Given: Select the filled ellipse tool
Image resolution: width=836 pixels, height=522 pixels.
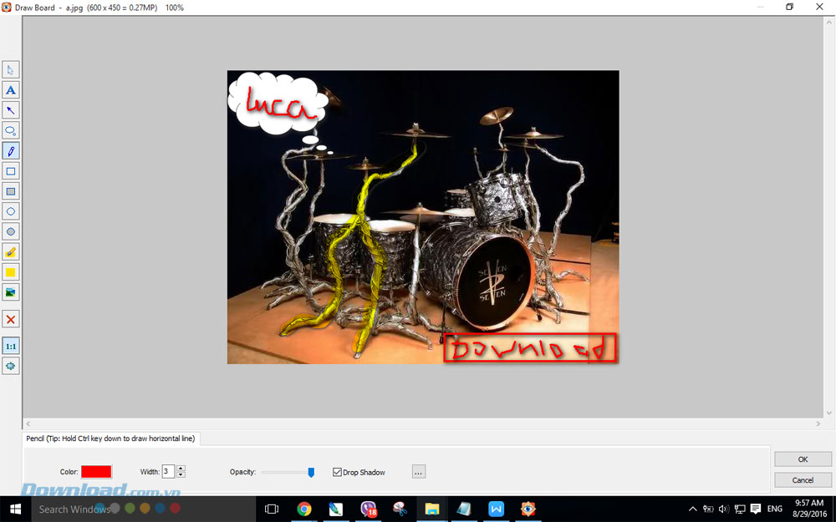Looking at the screenshot, I should pos(11,231).
